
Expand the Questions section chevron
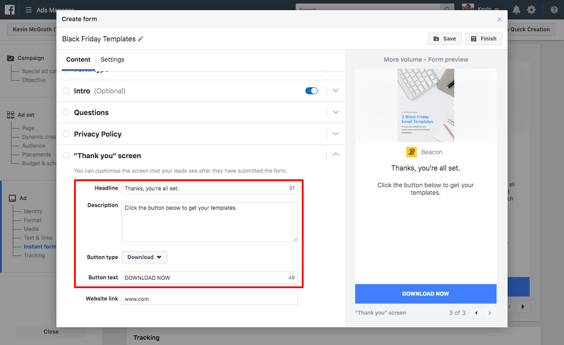point(336,112)
